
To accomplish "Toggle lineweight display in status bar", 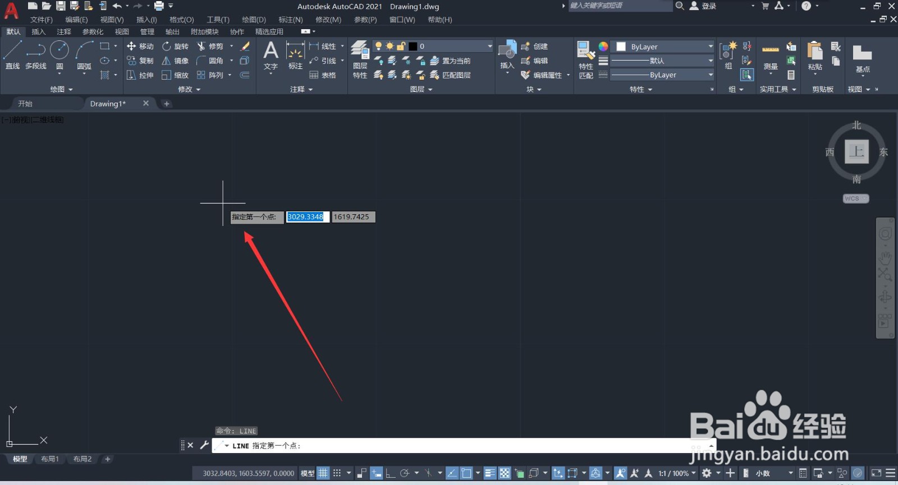I will coord(490,473).
